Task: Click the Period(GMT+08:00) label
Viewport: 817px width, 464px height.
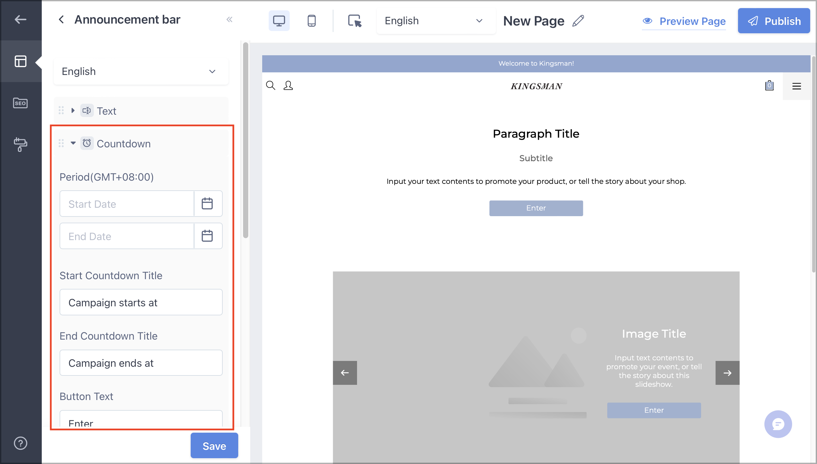Action: [x=106, y=177]
